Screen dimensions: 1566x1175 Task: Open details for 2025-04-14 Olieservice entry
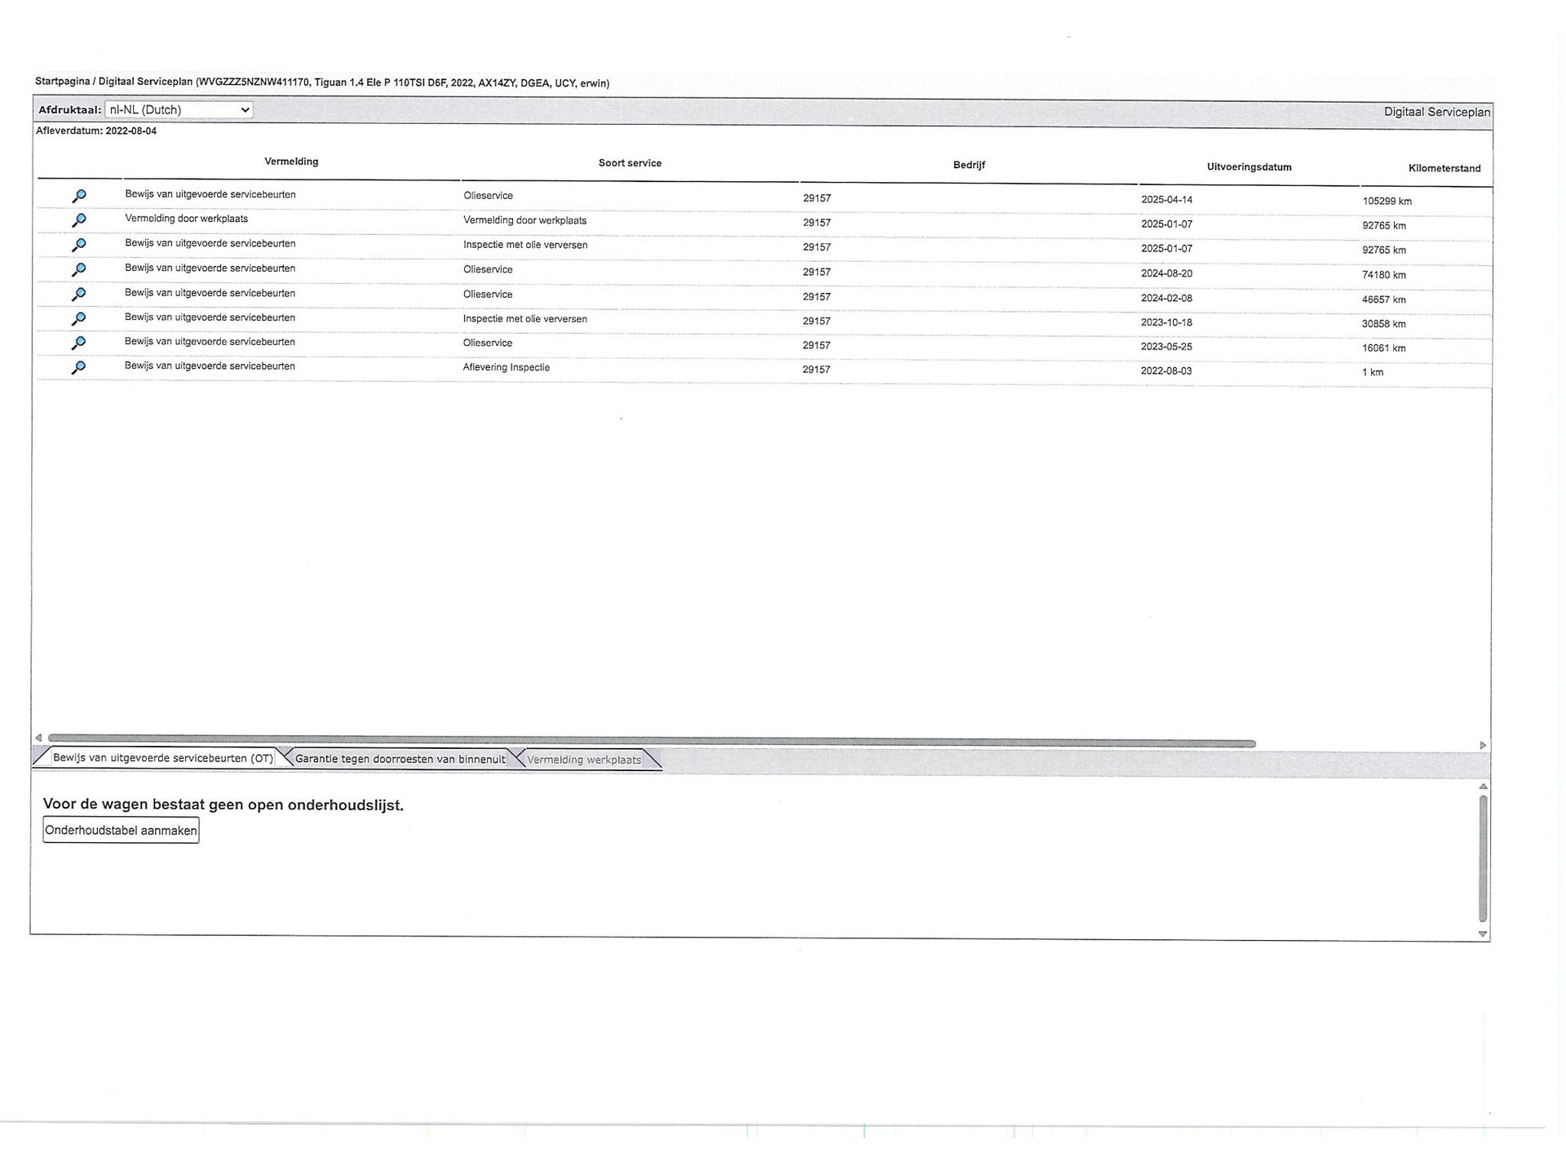tap(79, 196)
